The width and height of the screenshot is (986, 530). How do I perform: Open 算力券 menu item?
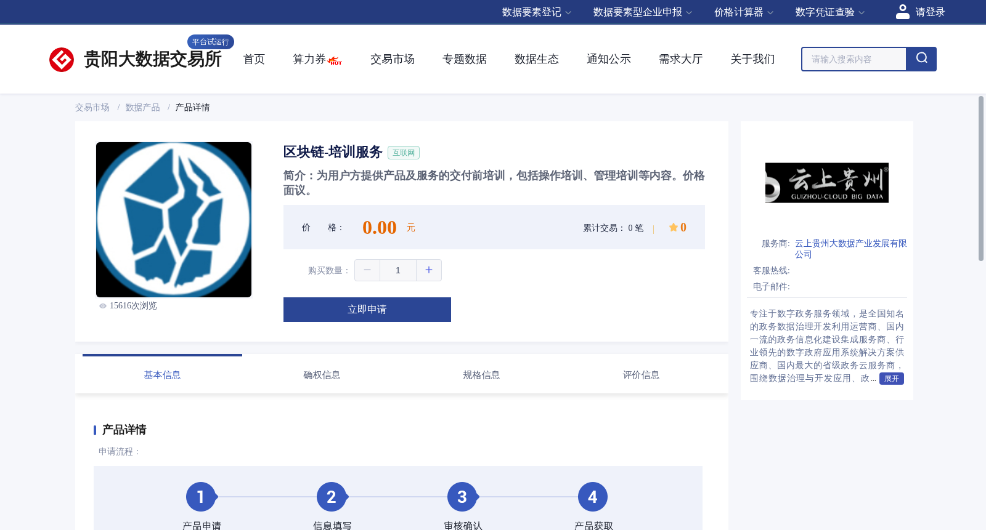(309, 59)
